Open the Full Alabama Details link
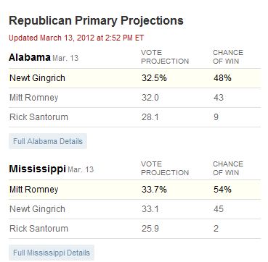 (x=48, y=141)
